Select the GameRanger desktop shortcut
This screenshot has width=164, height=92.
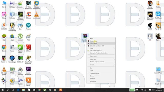(x=12, y=59)
